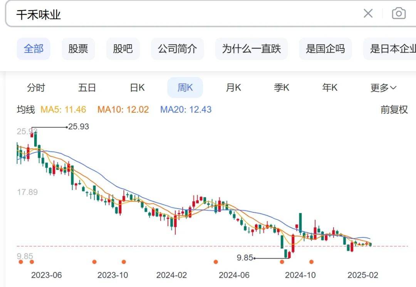Viewport: 416px width, 287px height.
Task: Click the orange event dot above 2023-10
Action: pyautogui.click(x=124, y=262)
